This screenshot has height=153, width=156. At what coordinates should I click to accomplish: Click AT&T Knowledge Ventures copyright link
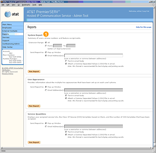[x=12, y=69]
